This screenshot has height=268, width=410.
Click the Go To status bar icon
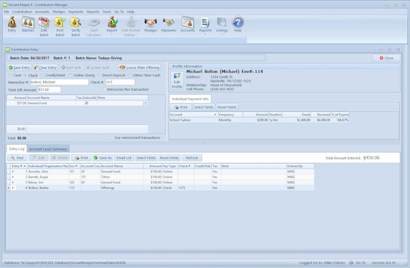coord(351,263)
